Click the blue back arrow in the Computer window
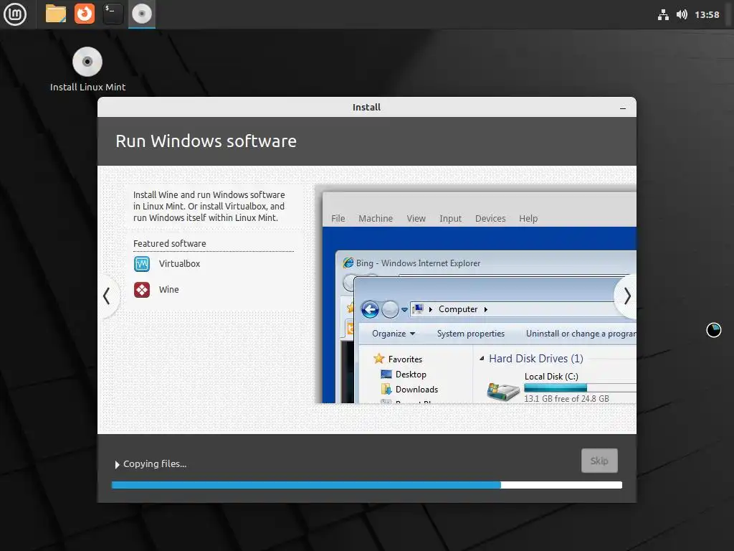Screen dimensions: 734x551 370,309
